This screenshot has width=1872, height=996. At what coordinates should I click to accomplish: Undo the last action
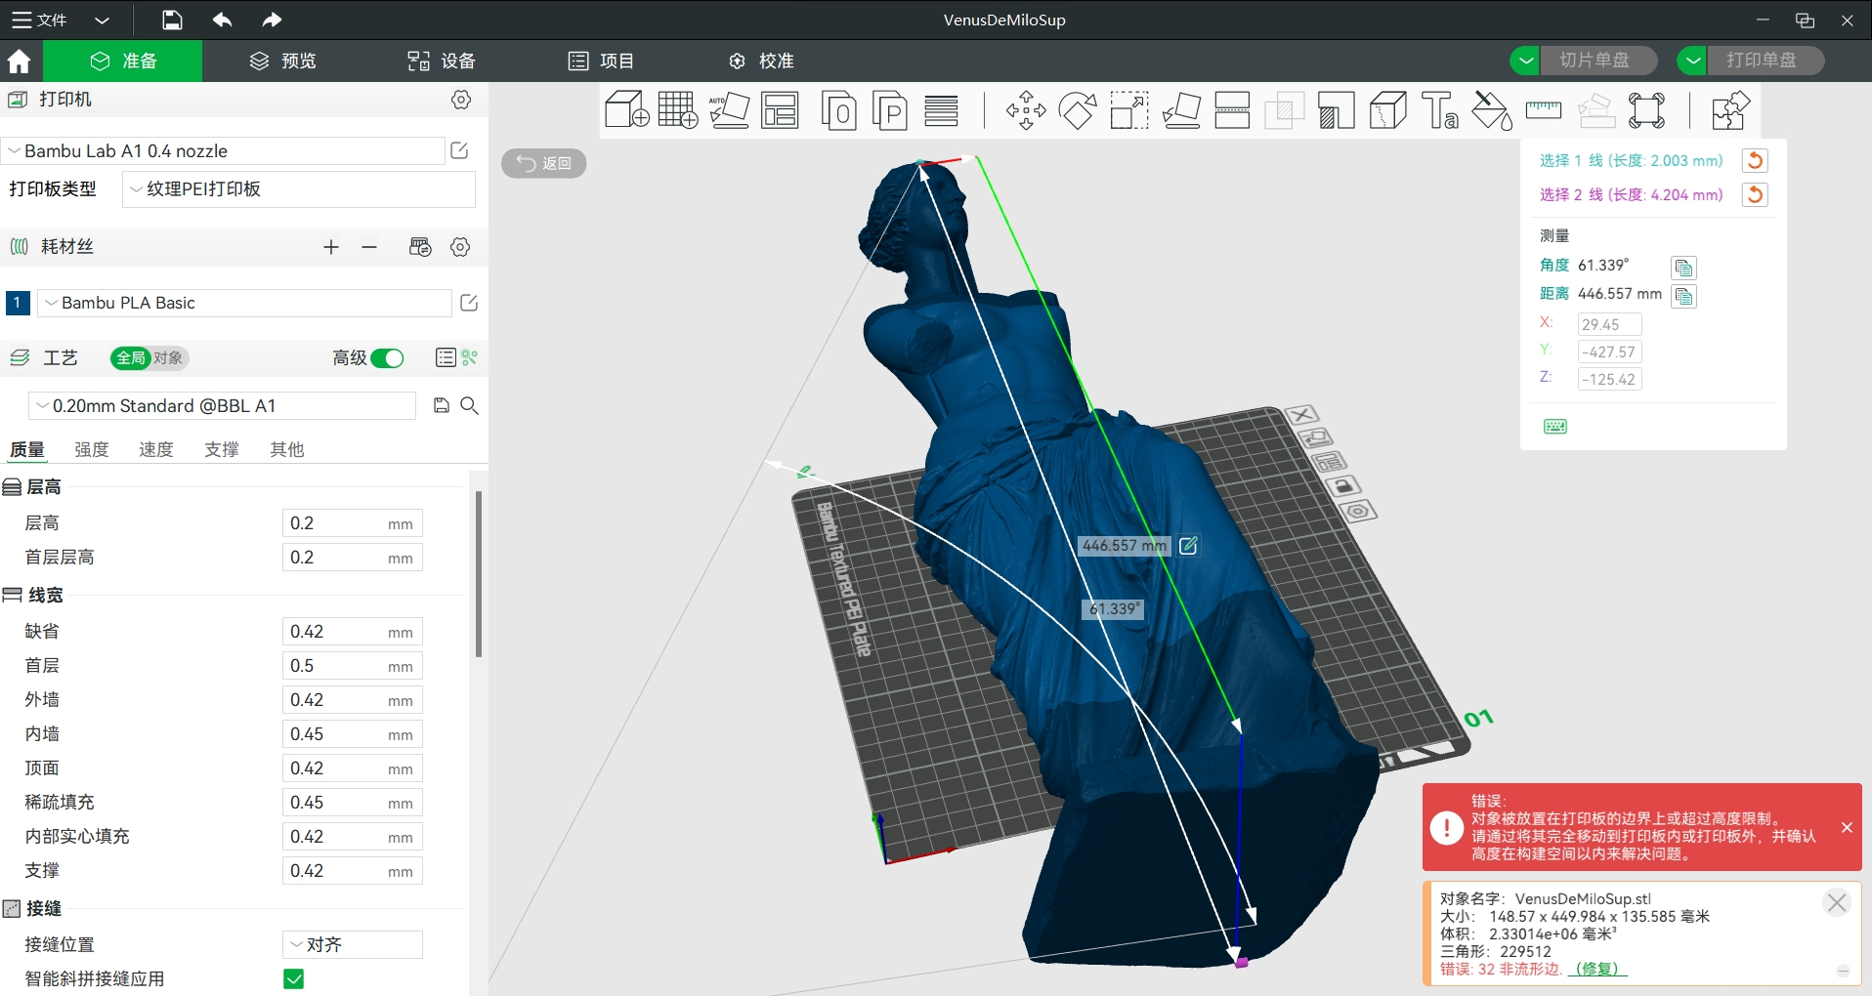coord(222,20)
